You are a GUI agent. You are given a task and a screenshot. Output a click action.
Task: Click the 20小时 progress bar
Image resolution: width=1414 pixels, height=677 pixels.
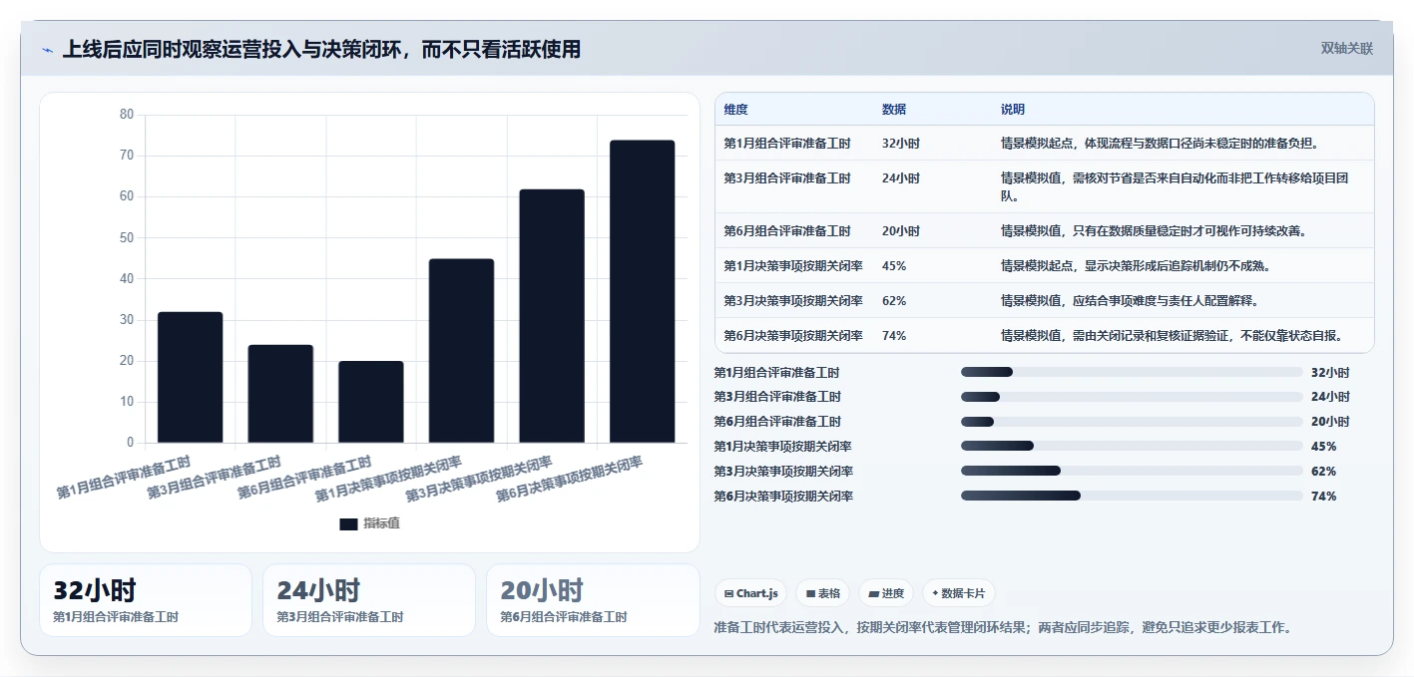click(1132, 422)
